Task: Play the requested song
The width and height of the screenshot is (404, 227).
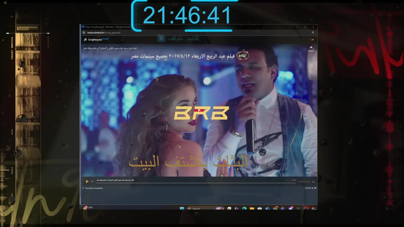Action: 87,181
